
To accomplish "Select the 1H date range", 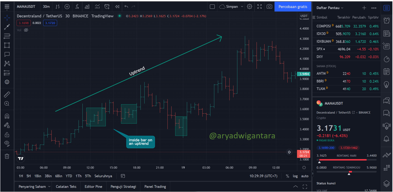I will tap(21, 176).
